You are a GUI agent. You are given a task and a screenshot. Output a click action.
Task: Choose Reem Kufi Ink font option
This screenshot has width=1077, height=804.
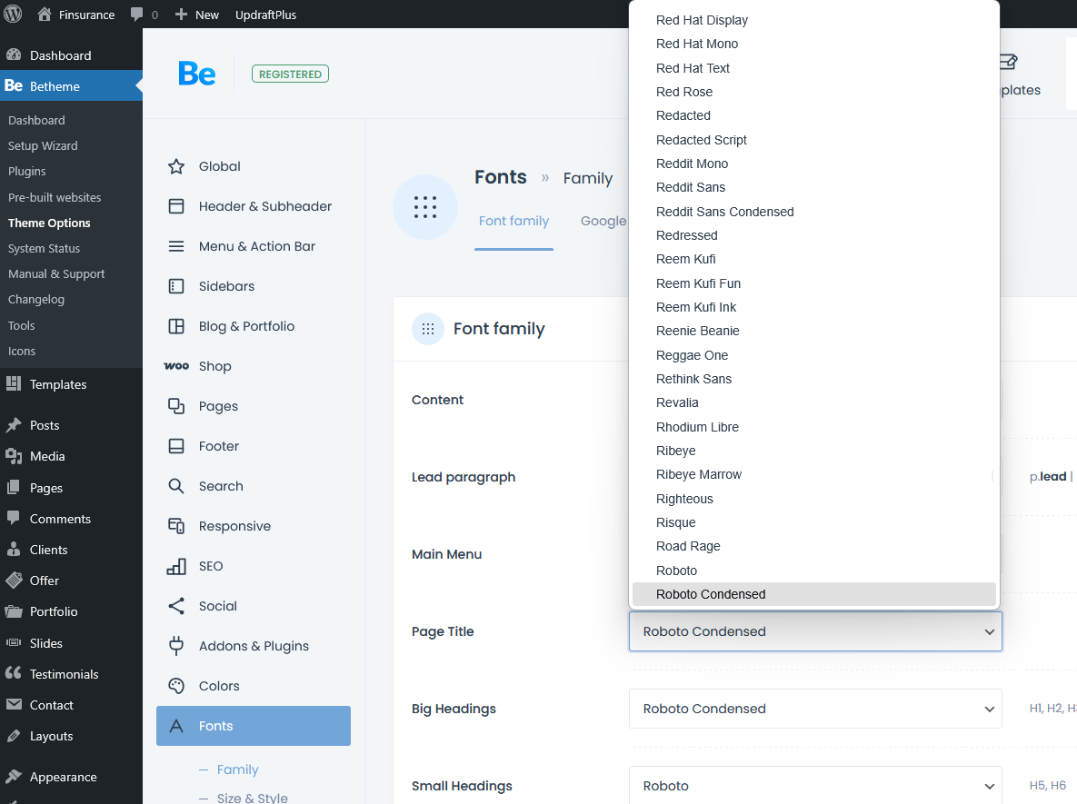point(814,307)
